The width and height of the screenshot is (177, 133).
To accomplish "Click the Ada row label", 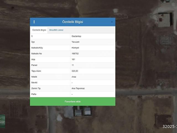I will point(33,59).
